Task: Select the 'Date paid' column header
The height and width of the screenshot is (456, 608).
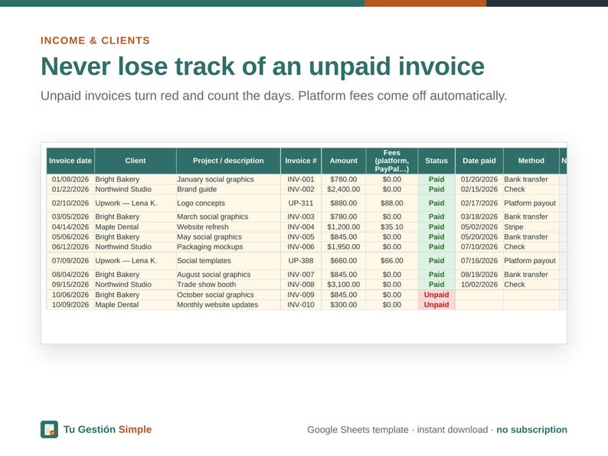Action: click(479, 161)
